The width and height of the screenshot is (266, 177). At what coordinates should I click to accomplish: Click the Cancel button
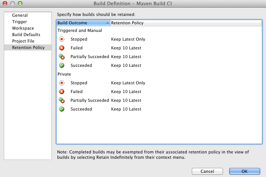(207, 171)
